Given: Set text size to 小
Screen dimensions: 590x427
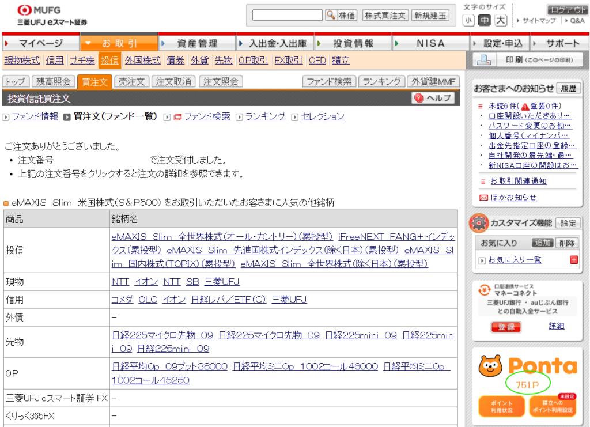Looking at the screenshot, I should 468,20.
